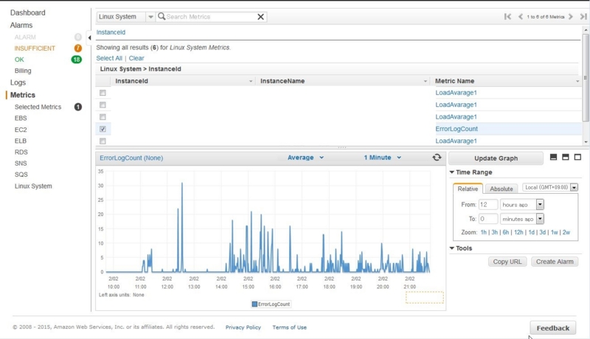The width and height of the screenshot is (590, 339).
Task: Tick the first LoadAvarage1 row checkbox
Action: coord(103,93)
